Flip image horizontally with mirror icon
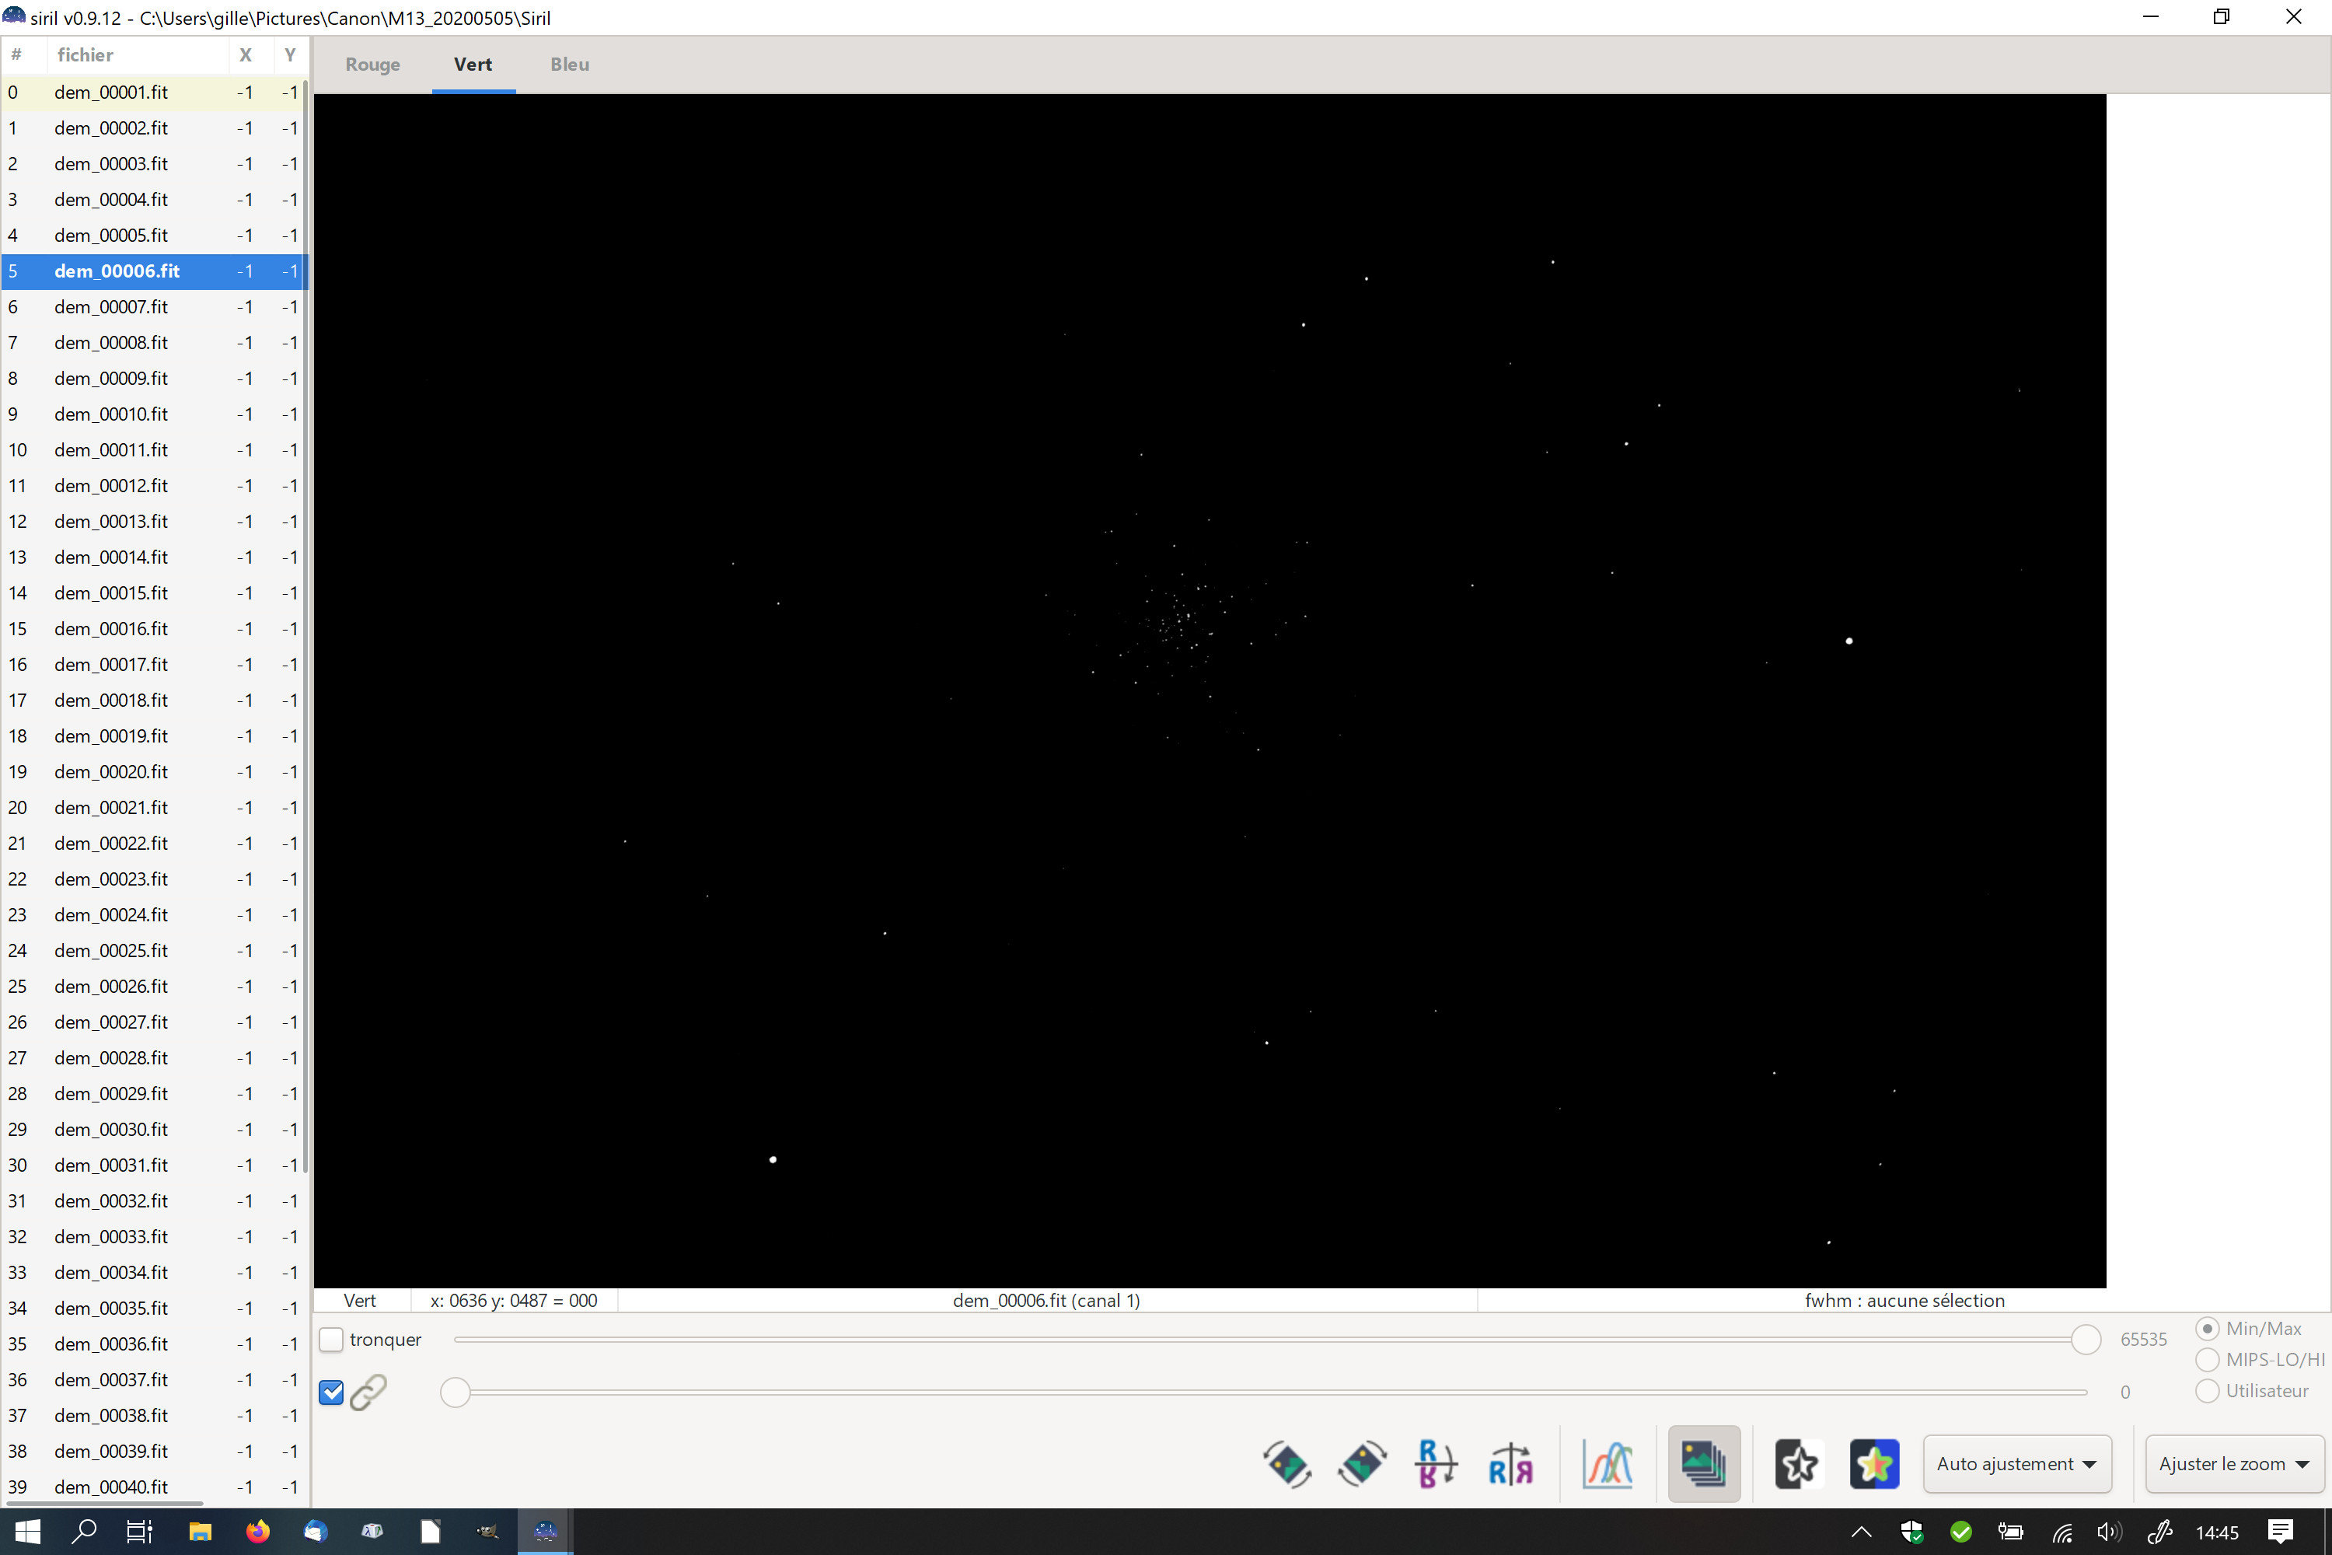Image resolution: width=2332 pixels, height=1555 pixels. pyautogui.click(x=1510, y=1464)
